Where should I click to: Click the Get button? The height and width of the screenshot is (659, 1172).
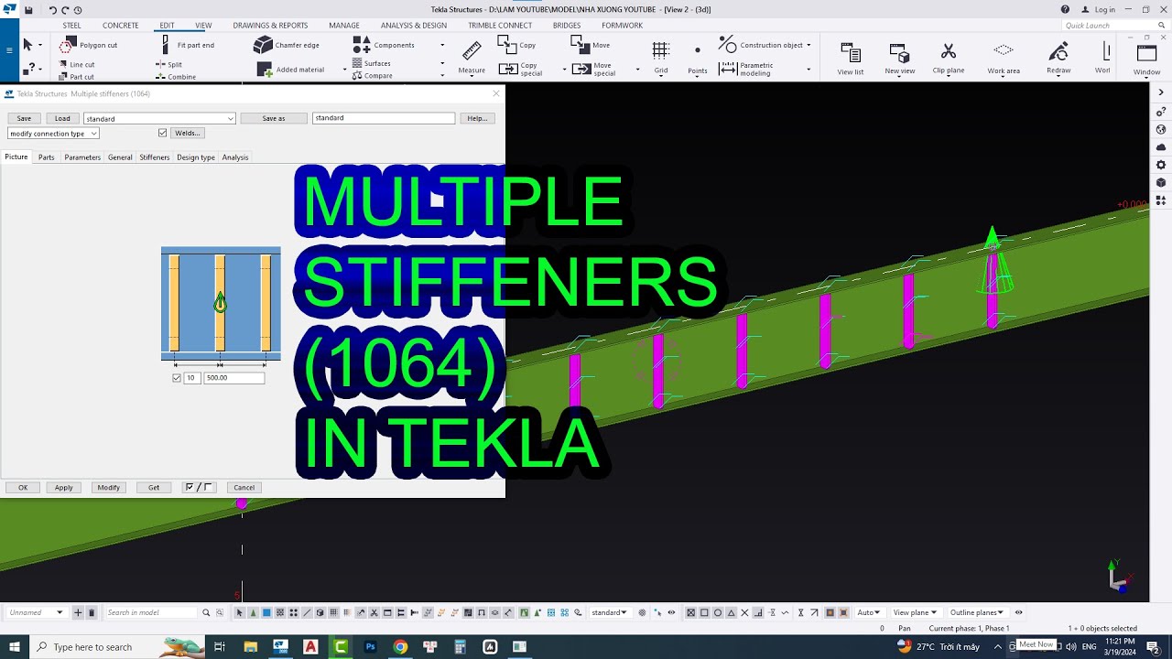(154, 487)
